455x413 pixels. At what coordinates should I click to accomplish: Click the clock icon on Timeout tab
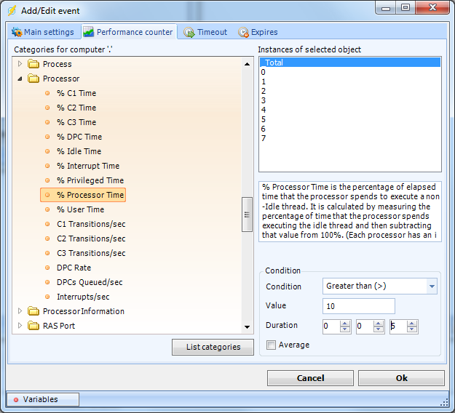click(189, 32)
